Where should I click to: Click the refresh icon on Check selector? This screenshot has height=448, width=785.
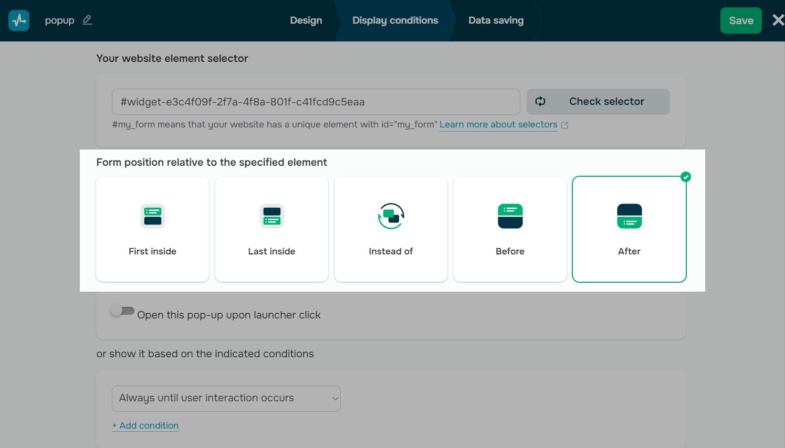click(540, 102)
